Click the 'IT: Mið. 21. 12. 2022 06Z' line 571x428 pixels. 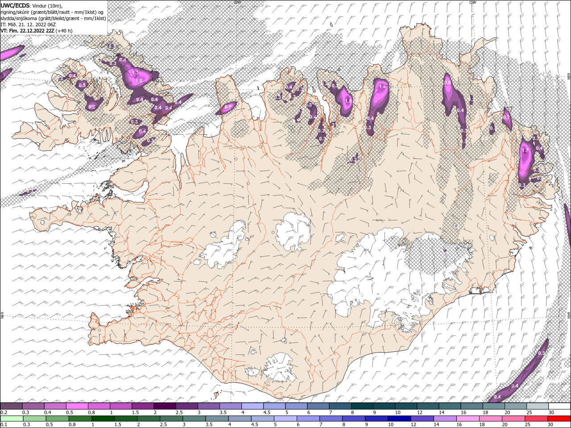(28, 25)
